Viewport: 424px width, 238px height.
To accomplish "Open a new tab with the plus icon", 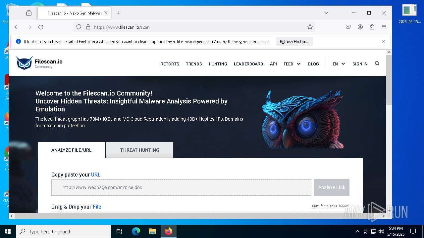I will [118, 13].
